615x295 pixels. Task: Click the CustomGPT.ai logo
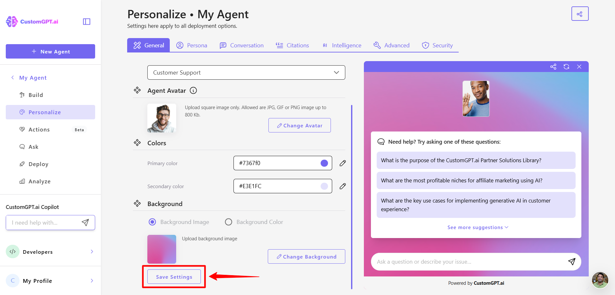32,21
